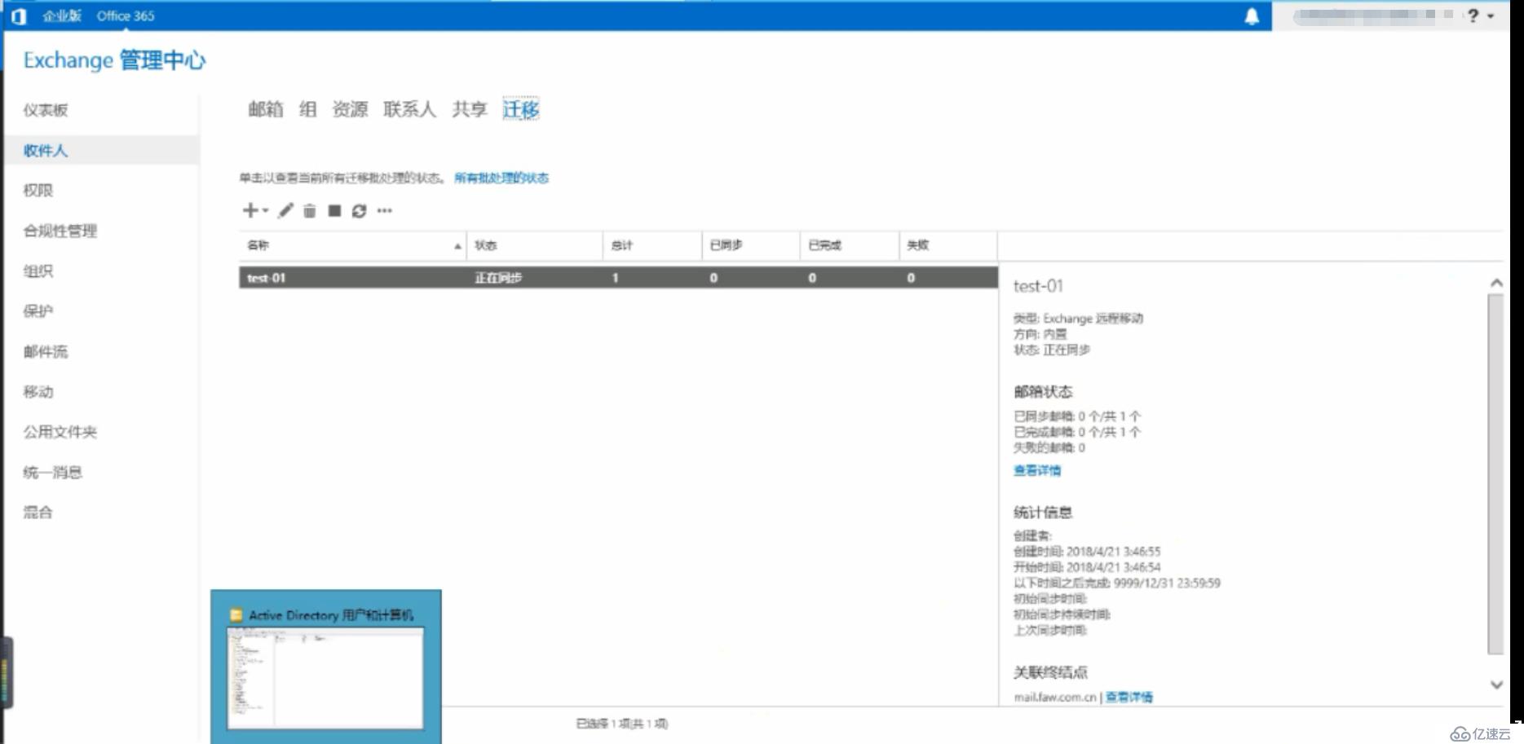The width and height of the screenshot is (1524, 744).
Task: Select the test-01 migration batch row
Action: [618, 278]
